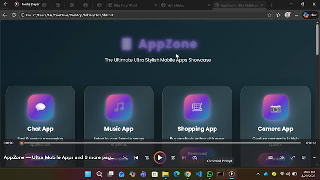The image size is (320, 180).
Task: Click the Shopping App Download button
Action: pos(197,153)
